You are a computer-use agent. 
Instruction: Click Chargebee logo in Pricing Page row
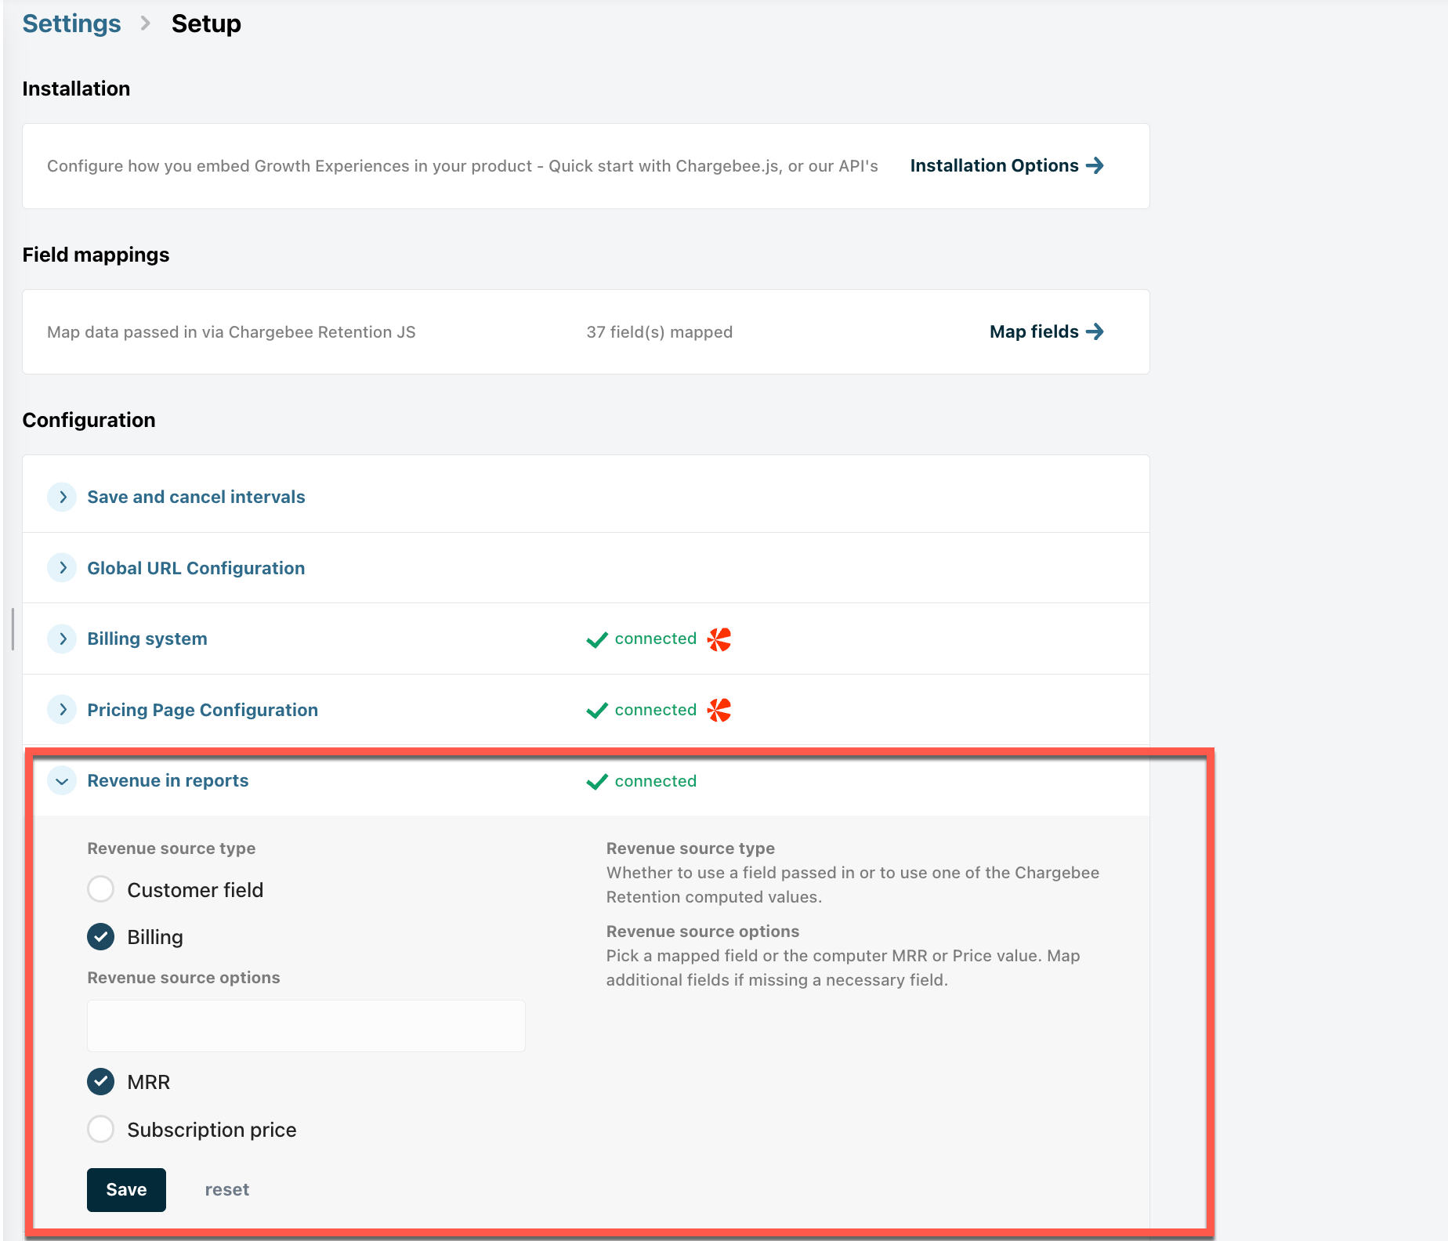click(x=719, y=710)
